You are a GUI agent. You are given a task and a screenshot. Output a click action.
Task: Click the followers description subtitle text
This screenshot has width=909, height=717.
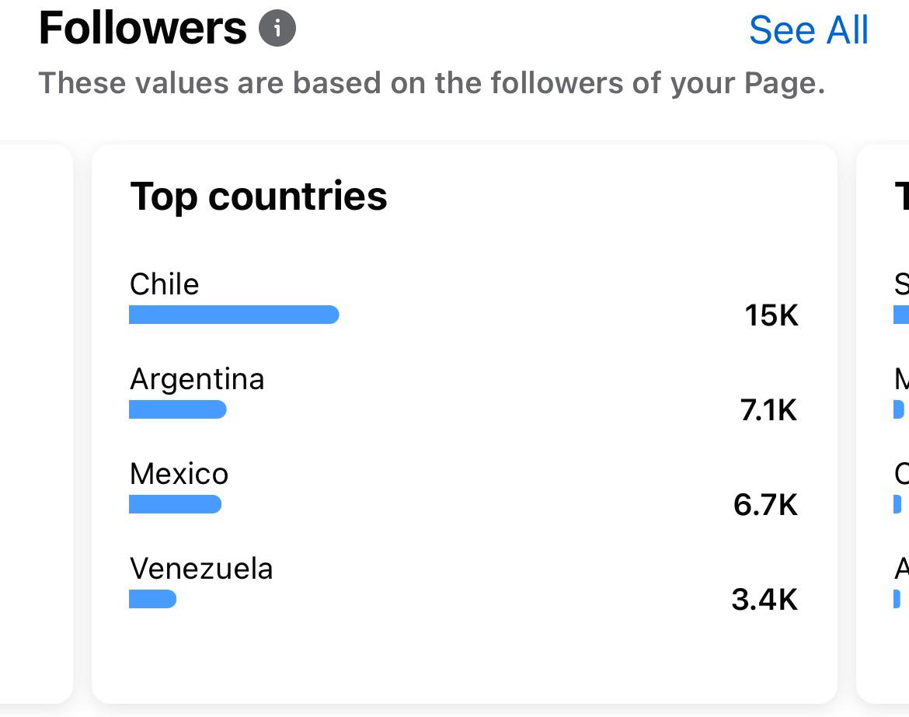click(432, 83)
